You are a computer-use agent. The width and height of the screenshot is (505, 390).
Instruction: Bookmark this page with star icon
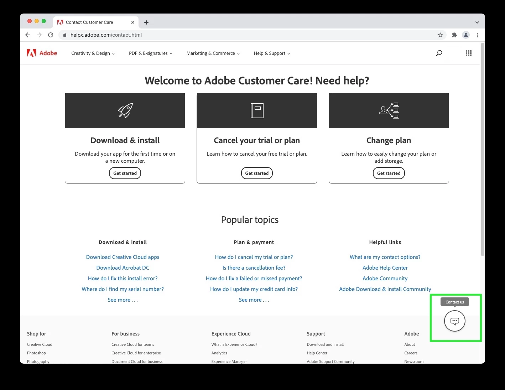[440, 35]
